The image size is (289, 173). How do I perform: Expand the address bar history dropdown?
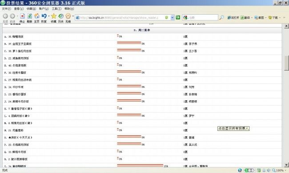pos(173,17)
